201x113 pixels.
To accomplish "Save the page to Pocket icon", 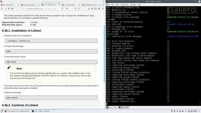I will tap(76, 8).
